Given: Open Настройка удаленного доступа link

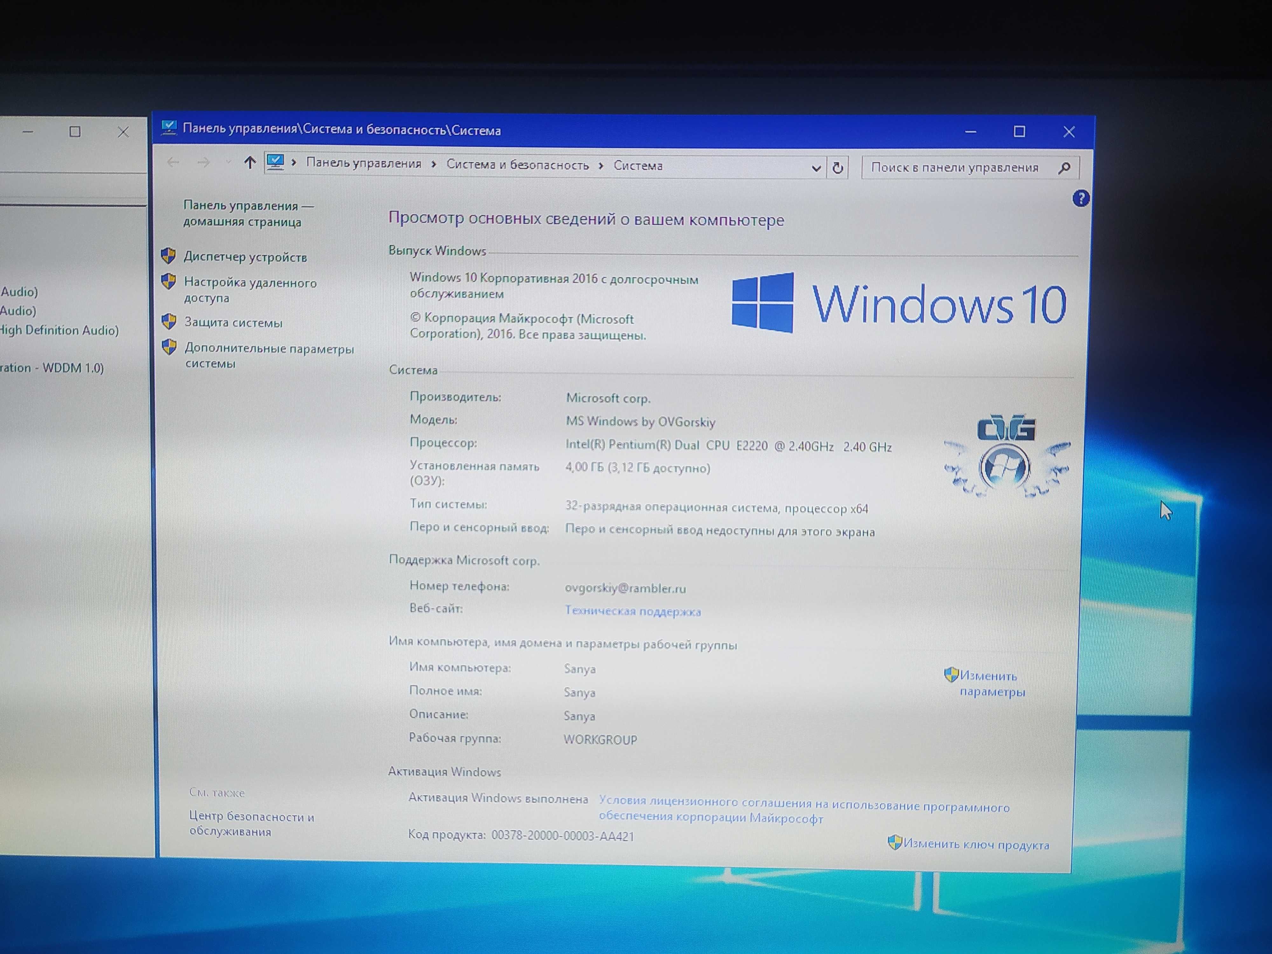Looking at the screenshot, I should (x=250, y=290).
